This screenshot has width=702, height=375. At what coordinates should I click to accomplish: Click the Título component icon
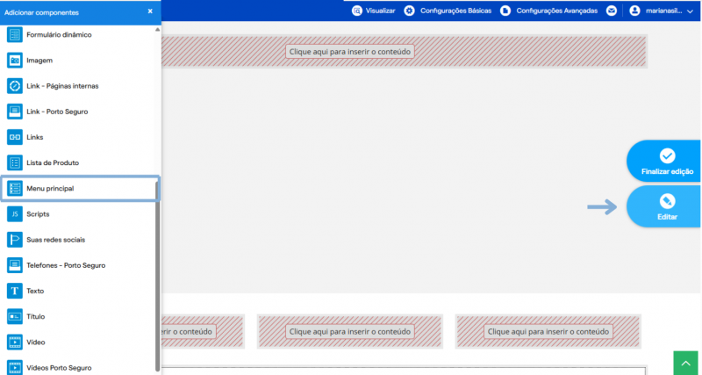pyautogui.click(x=15, y=316)
